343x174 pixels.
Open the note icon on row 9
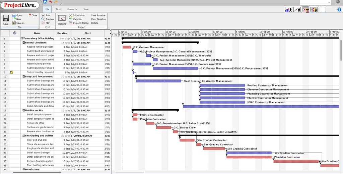[11, 72]
